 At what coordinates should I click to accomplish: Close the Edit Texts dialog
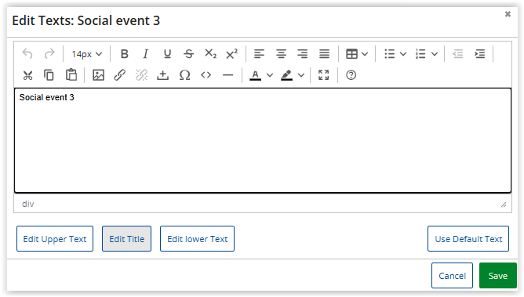[508, 14]
